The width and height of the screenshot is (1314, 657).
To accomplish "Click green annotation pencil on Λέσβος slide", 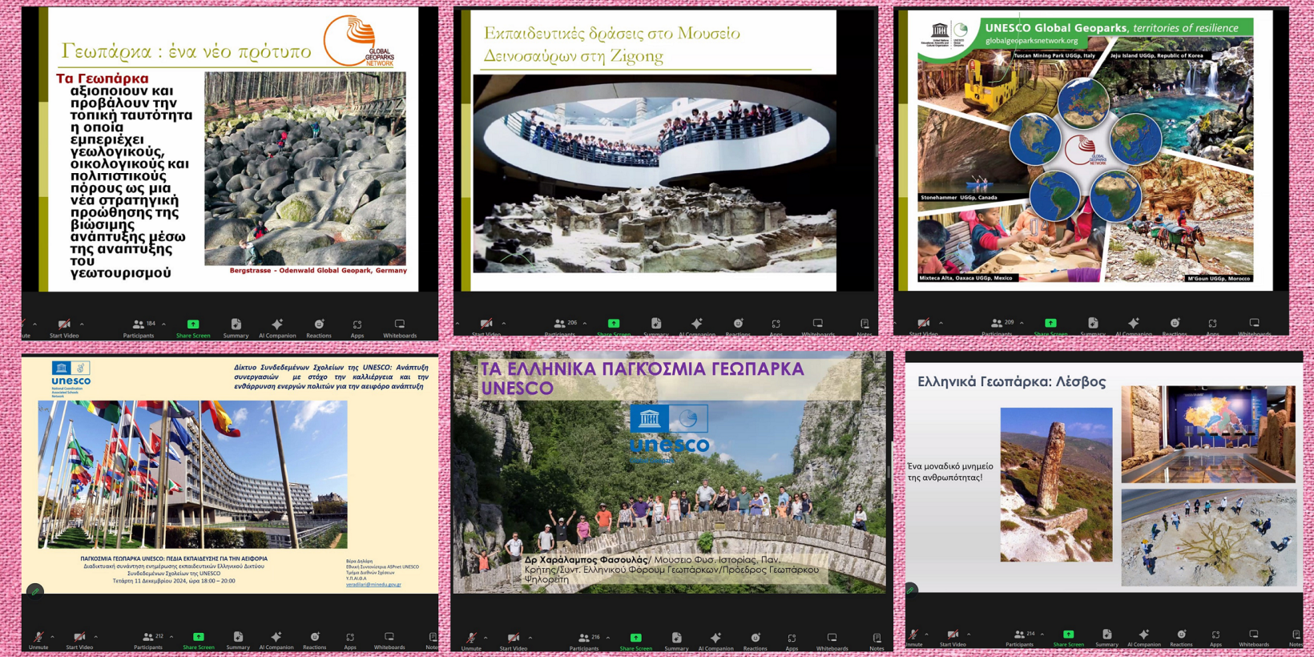I will tap(911, 590).
